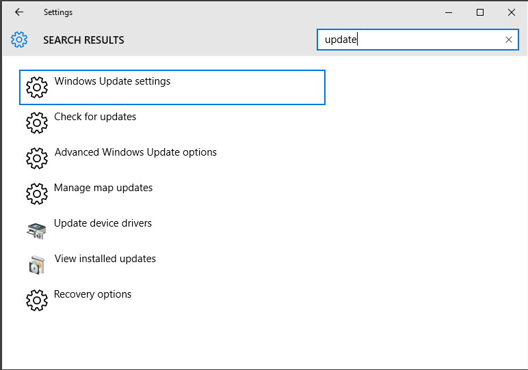The width and height of the screenshot is (528, 370).
Task: Click gear icon beside Check for updates
Action: point(37,123)
